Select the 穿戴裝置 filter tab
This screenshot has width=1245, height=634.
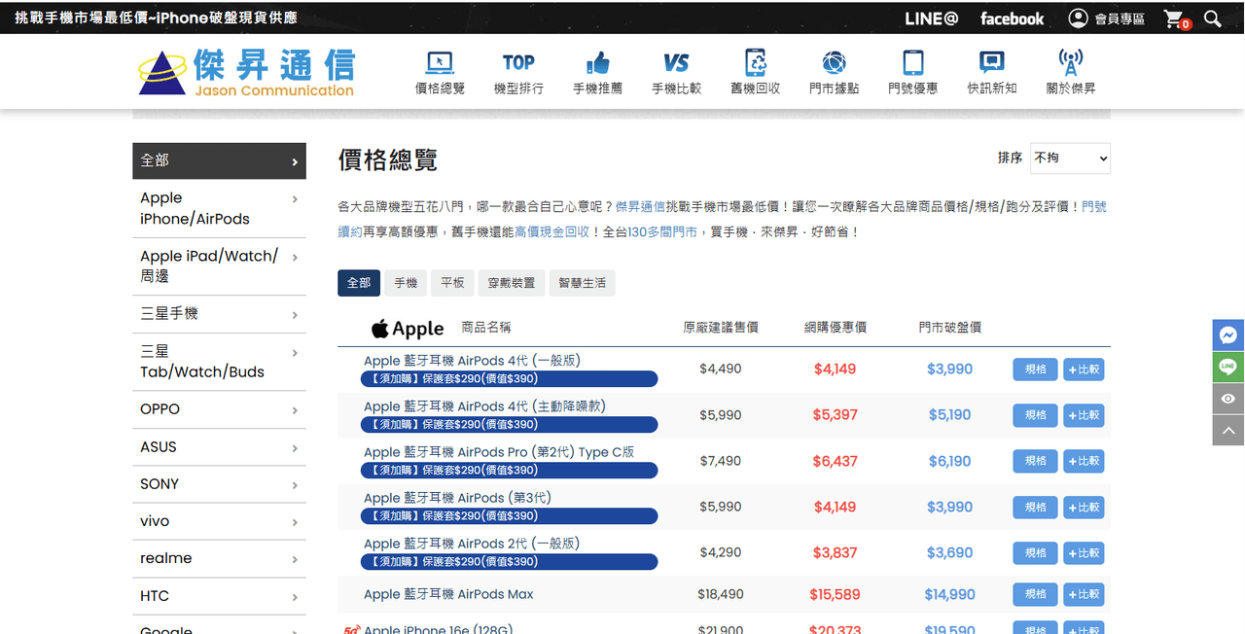click(x=511, y=283)
